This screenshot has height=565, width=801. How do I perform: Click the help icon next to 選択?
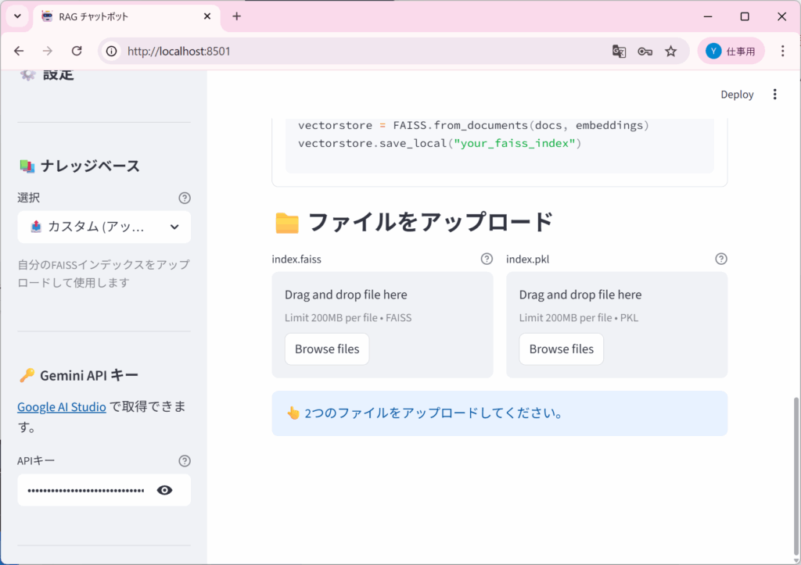tap(185, 198)
